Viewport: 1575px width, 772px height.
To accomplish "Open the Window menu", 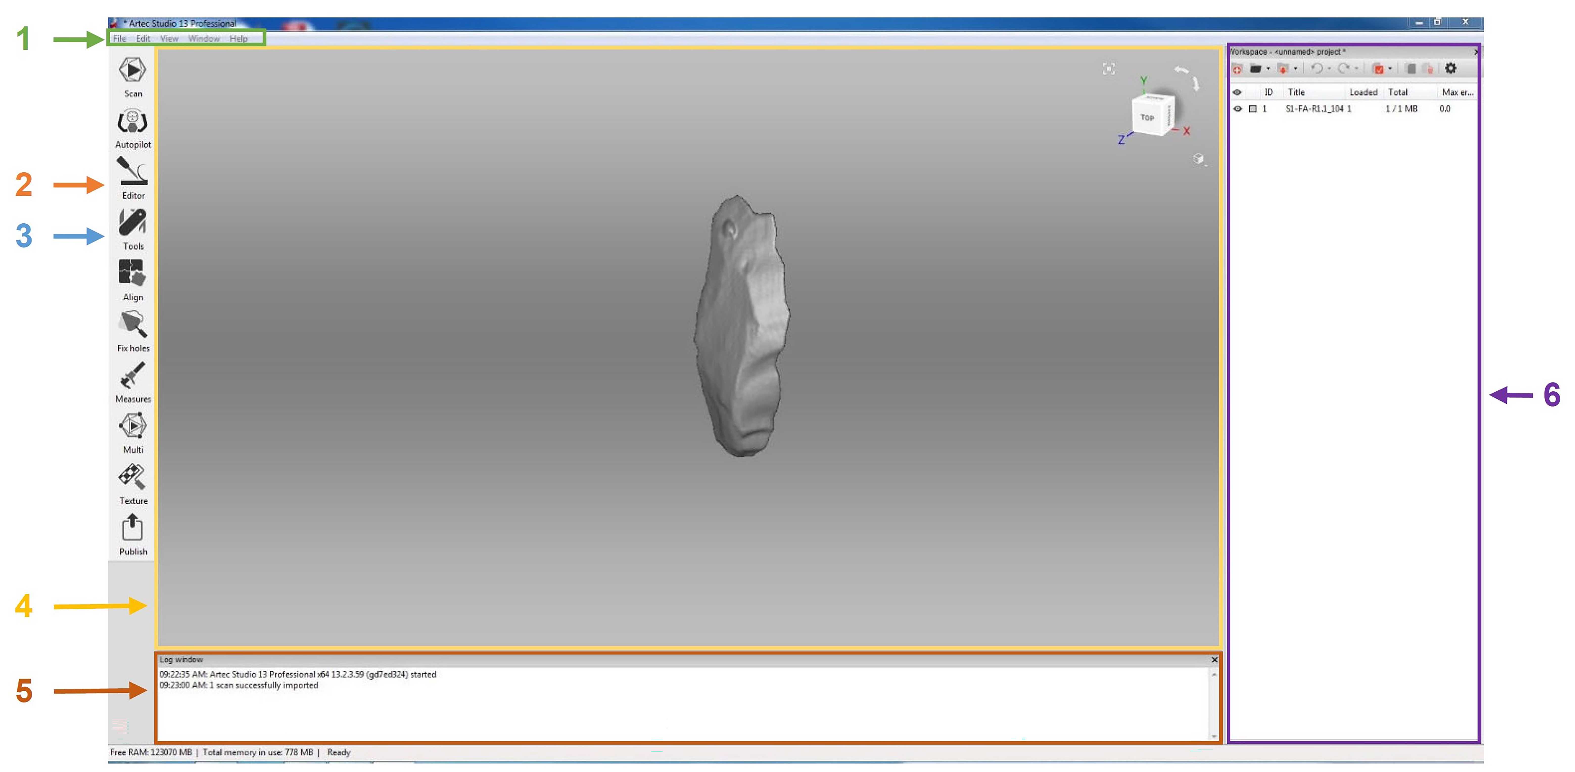I will 204,38.
